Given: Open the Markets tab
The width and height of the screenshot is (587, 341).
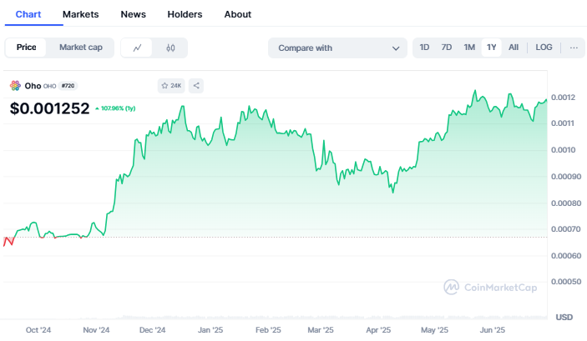Looking at the screenshot, I should [80, 14].
